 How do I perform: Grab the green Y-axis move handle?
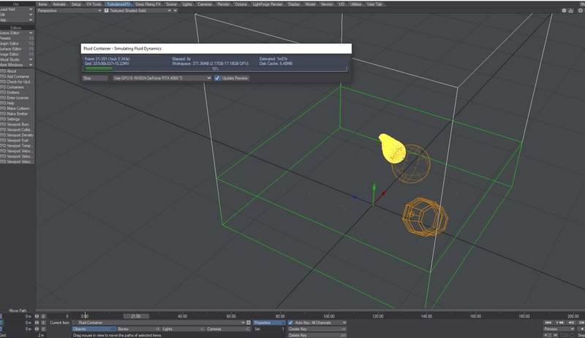pos(374,188)
